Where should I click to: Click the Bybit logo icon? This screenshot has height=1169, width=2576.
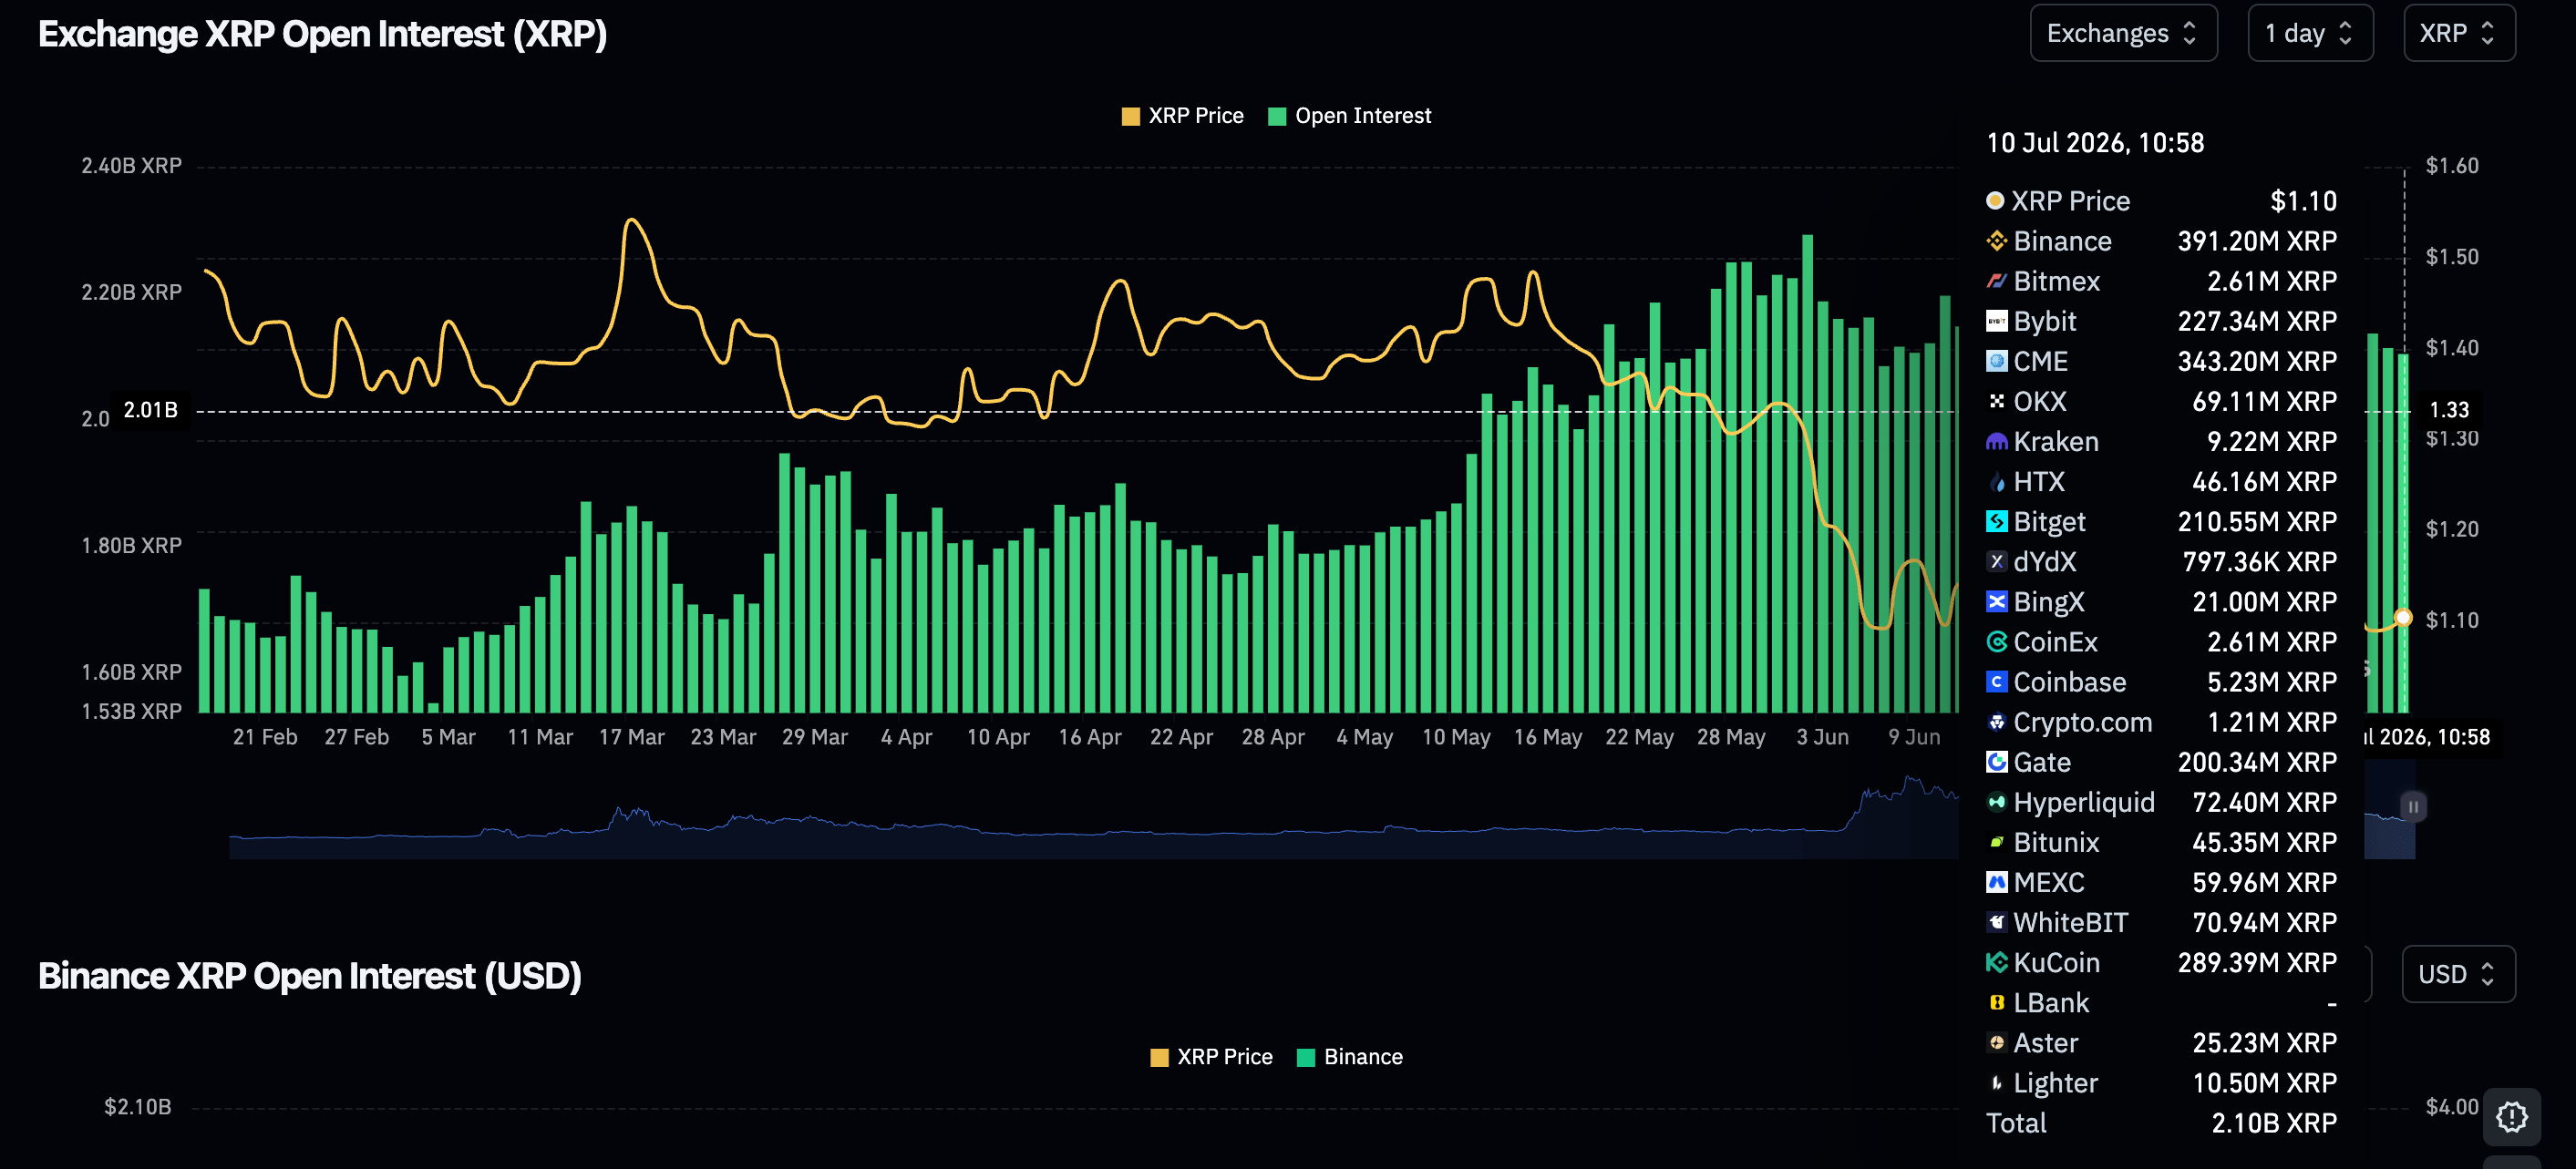click(1996, 321)
